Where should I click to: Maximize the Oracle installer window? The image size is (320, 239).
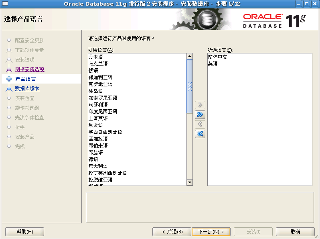(307, 4)
